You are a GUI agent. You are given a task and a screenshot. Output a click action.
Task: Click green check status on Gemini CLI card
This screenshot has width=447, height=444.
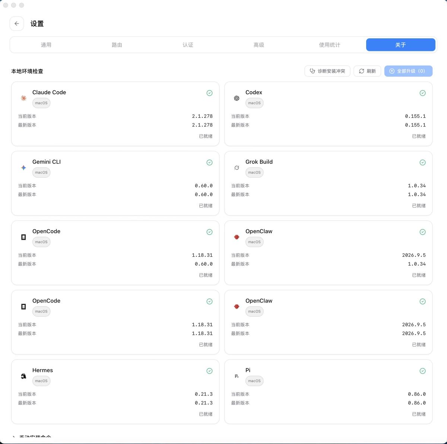(x=209, y=162)
